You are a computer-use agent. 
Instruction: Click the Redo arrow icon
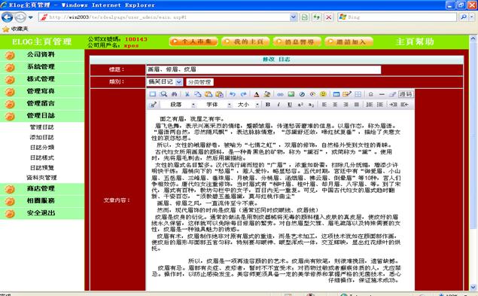coord(243,94)
